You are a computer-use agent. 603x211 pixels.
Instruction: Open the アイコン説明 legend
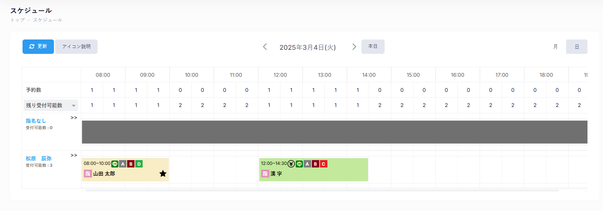pos(76,47)
